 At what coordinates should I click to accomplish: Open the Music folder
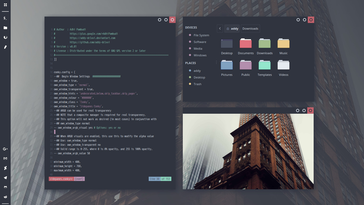click(x=284, y=44)
